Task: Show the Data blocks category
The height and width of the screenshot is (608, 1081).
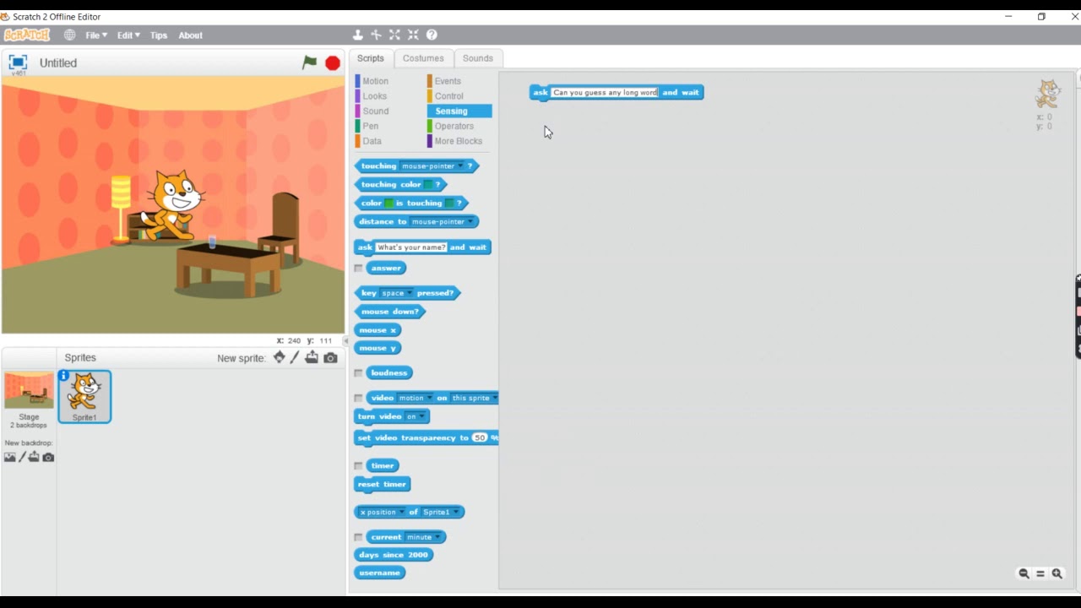Action: click(372, 141)
